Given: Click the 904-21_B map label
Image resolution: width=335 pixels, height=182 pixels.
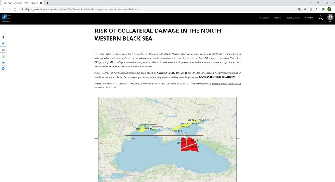Looking at the screenshot, I should (x=185, y=124).
